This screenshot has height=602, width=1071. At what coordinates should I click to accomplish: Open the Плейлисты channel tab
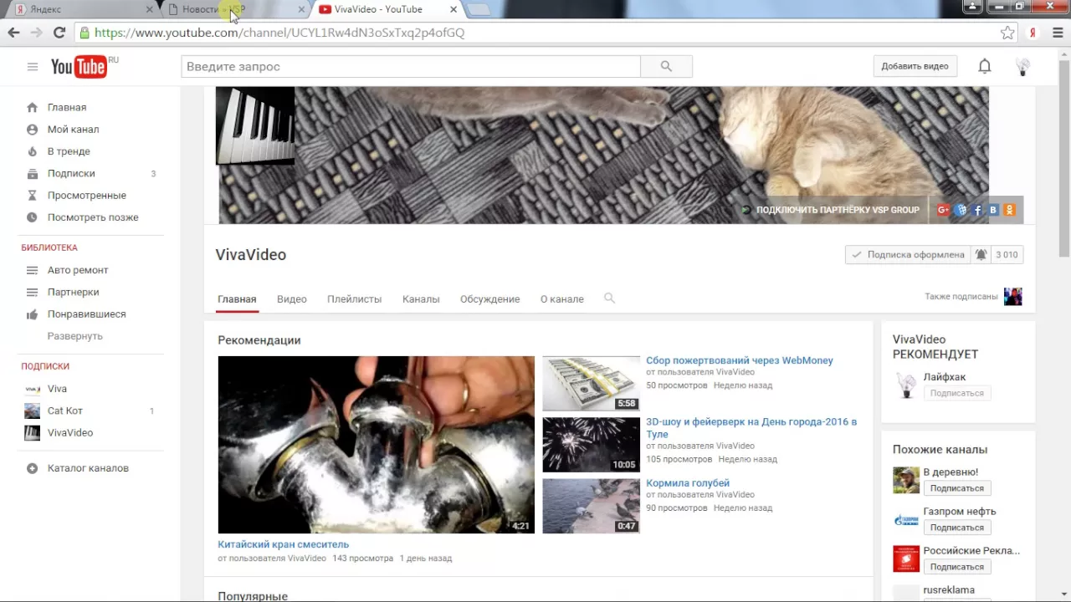(x=354, y=299)
